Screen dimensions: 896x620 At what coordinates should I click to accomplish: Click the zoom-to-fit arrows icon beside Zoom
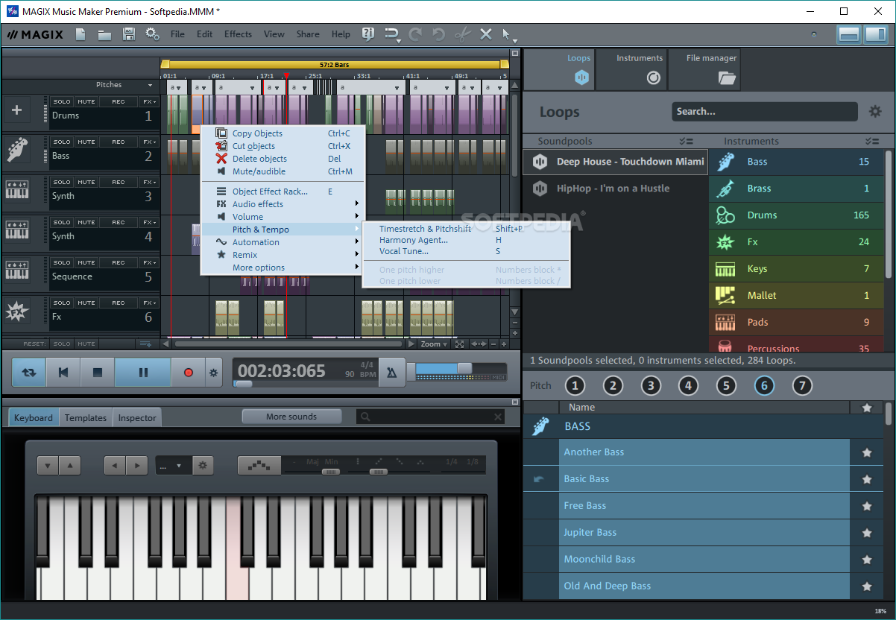click(460, 344)
